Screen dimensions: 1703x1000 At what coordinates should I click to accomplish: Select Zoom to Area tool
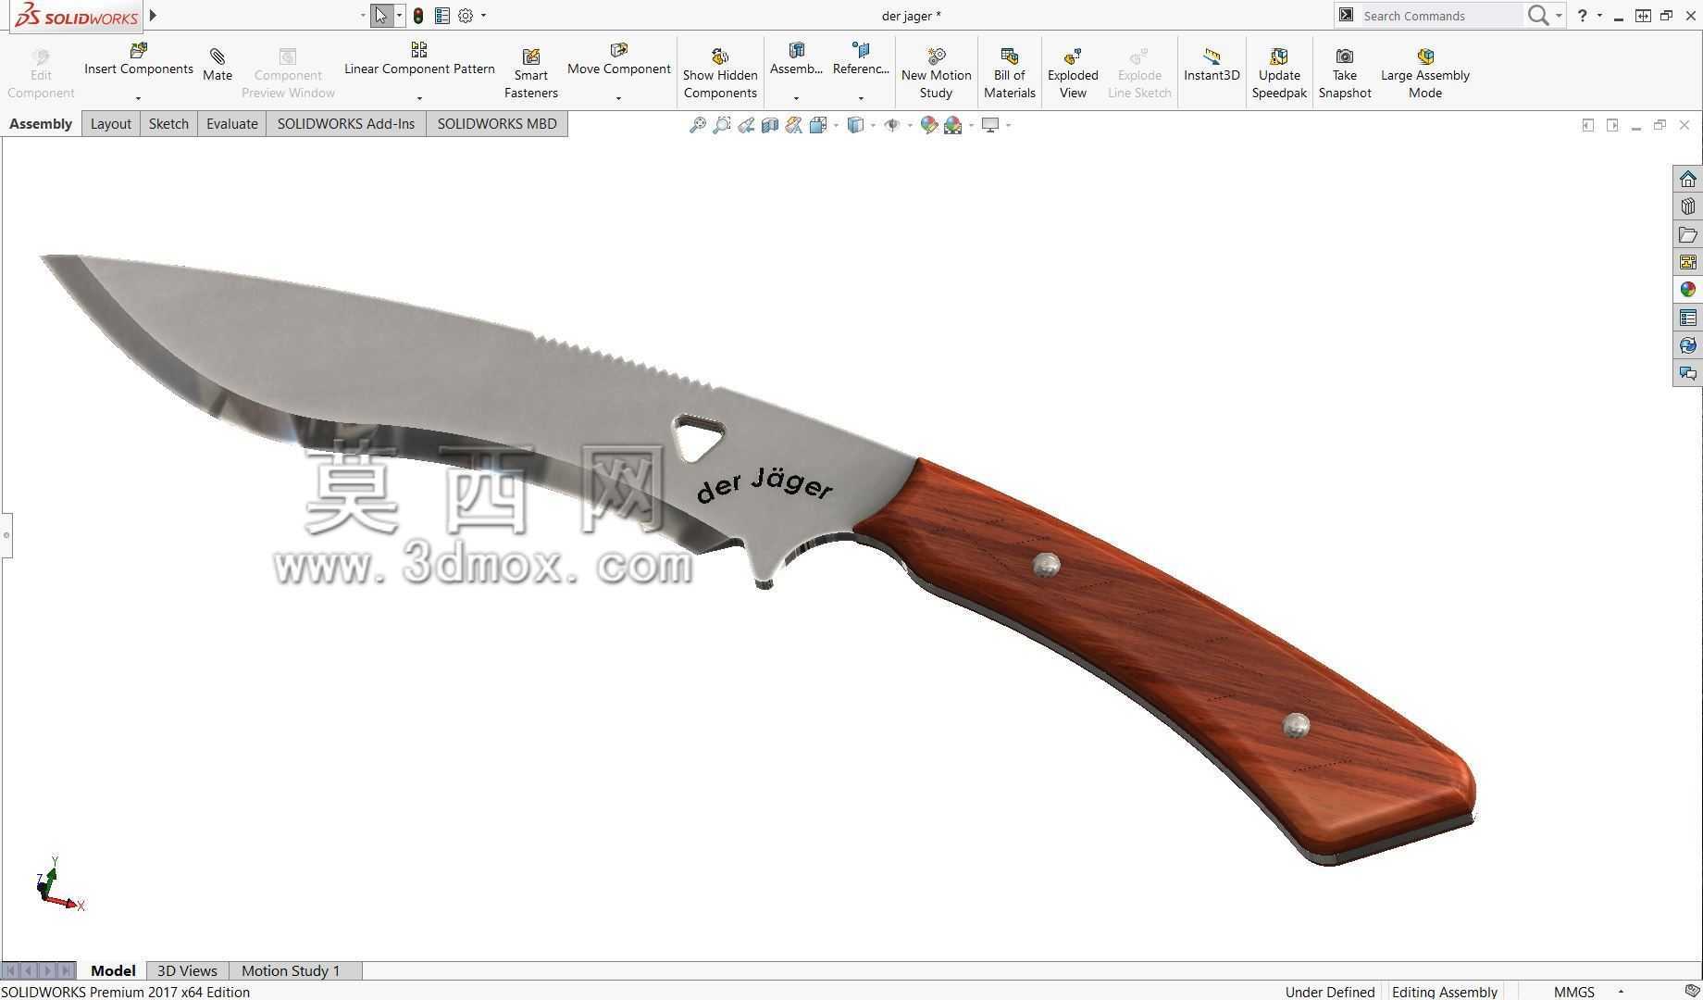point(722,125)
